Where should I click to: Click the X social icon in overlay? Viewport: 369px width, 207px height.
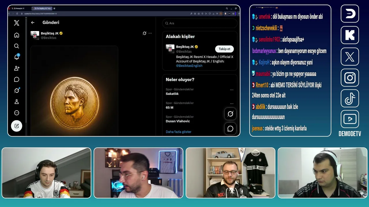tap(350, 56)
